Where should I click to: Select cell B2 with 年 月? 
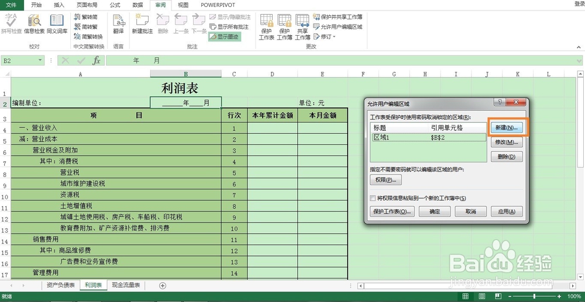tap(186, 103)
